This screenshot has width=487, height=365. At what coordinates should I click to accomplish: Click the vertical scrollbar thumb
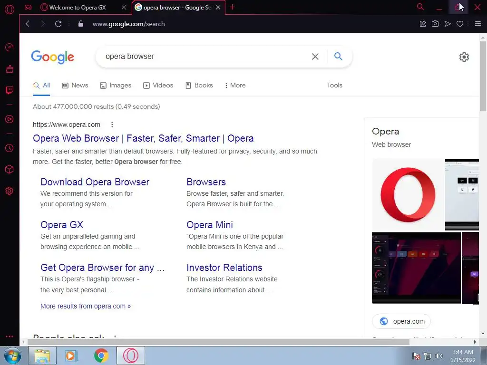tap(483, 76)
